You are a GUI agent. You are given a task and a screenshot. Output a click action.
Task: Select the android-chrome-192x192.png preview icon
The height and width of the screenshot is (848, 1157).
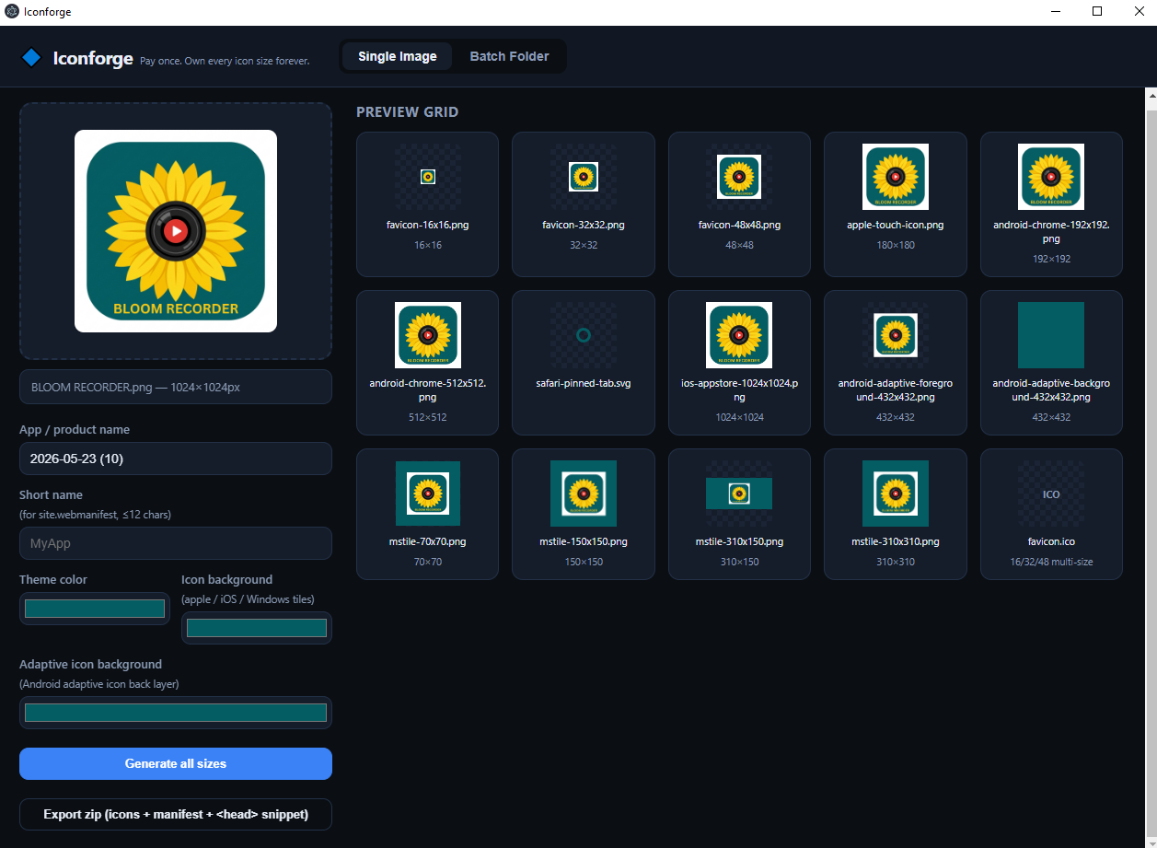point(1051,177)
